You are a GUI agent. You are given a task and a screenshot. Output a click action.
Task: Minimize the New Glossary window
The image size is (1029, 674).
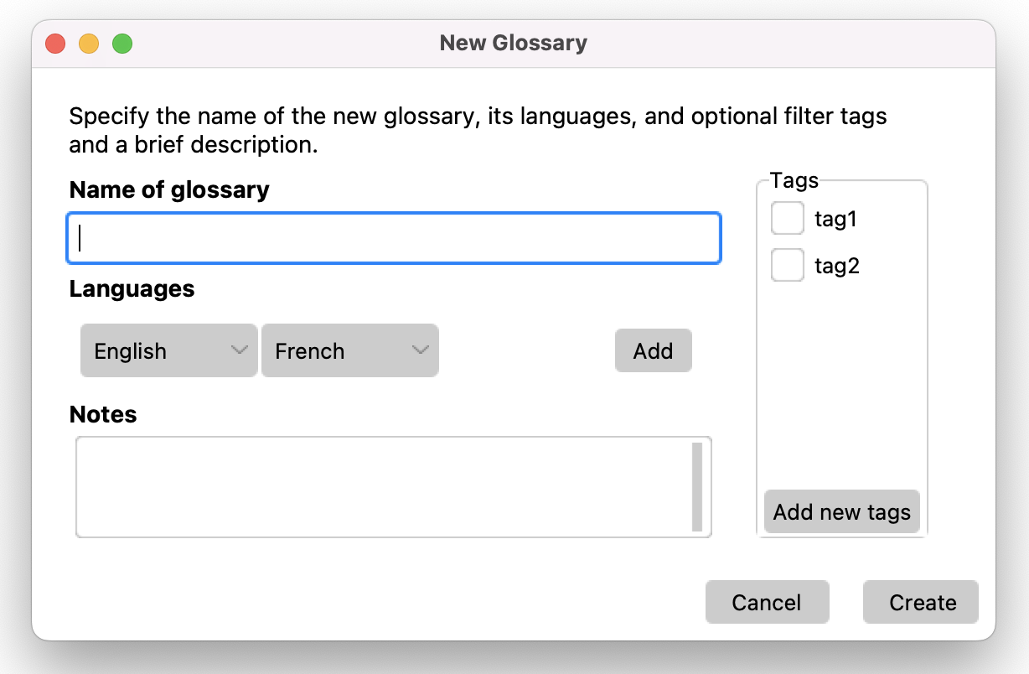[x=89, y=44]
